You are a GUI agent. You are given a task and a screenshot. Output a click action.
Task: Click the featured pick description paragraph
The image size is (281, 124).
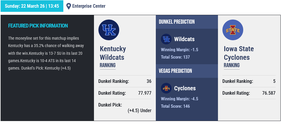46,53
